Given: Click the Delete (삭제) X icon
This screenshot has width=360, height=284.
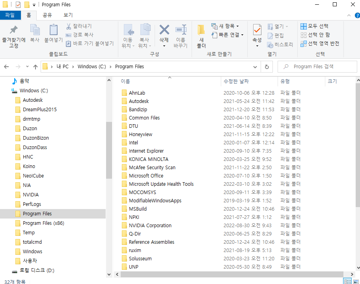Looking at the screenshot, I should (x=164, y=30).
